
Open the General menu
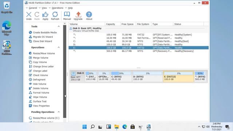pyautogui.click(x=33, y=8)
